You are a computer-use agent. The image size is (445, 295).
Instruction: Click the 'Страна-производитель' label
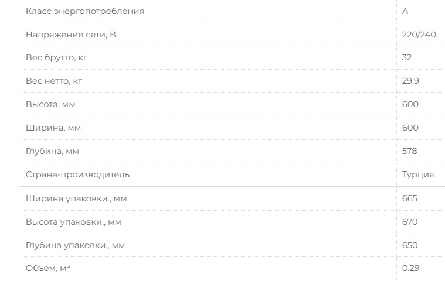pos(77,174)
